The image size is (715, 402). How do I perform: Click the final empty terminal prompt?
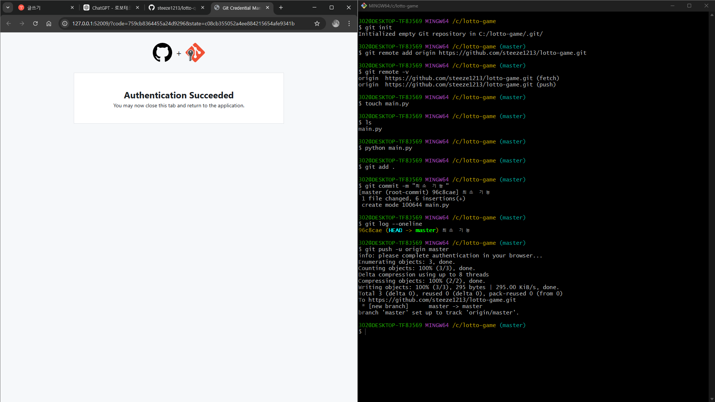click(362, 332)
